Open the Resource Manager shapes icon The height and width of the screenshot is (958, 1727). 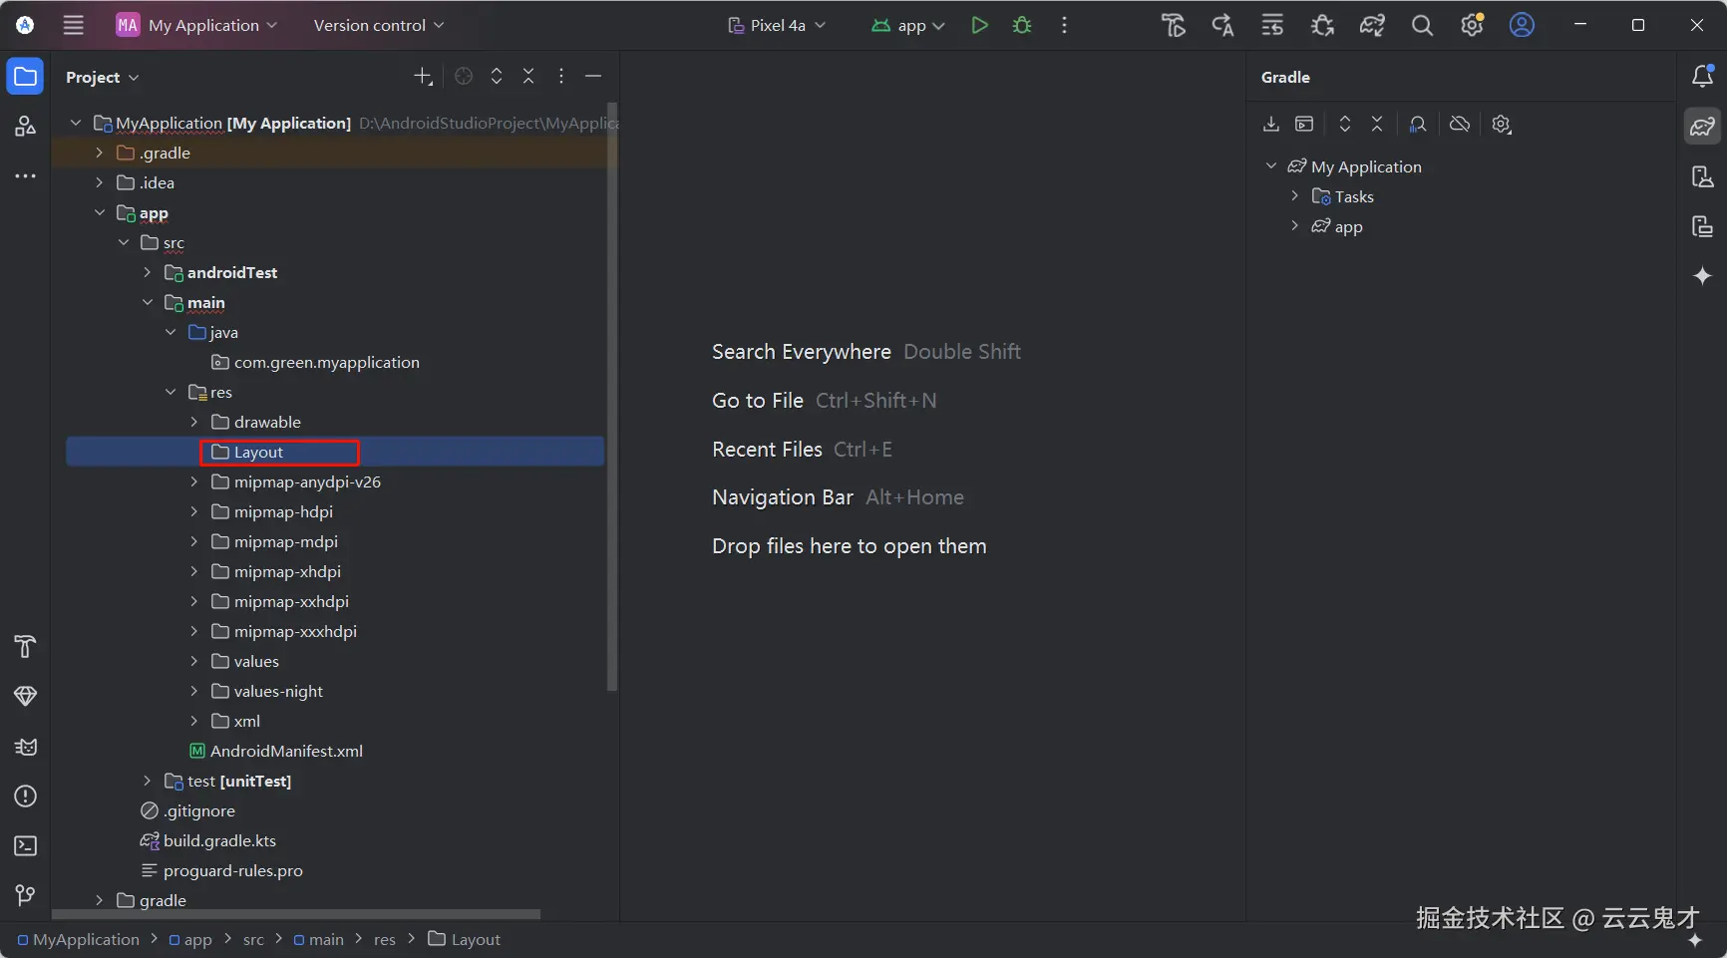tap(25, 126)
